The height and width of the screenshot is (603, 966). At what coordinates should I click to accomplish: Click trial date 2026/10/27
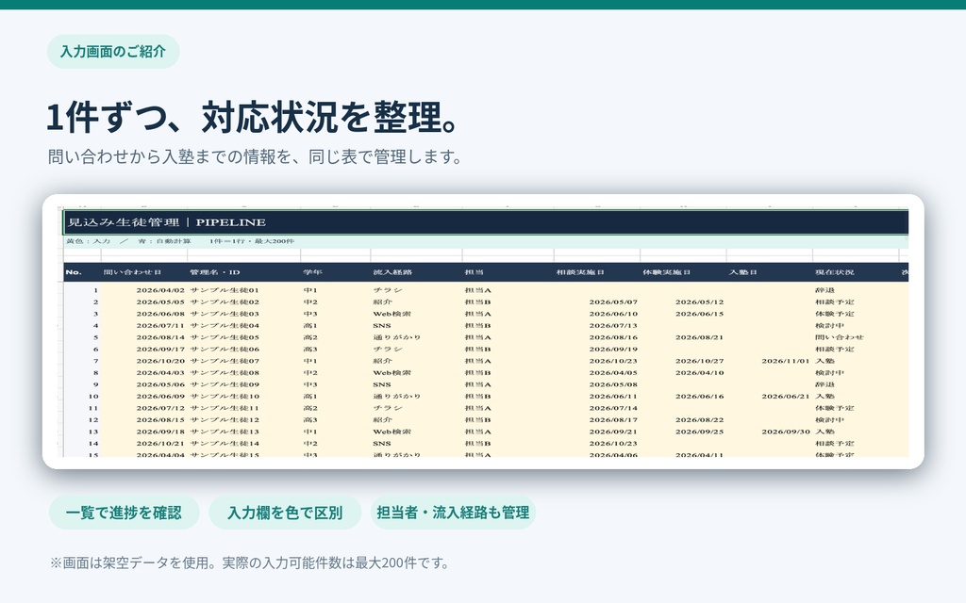(x=699, y=361)
